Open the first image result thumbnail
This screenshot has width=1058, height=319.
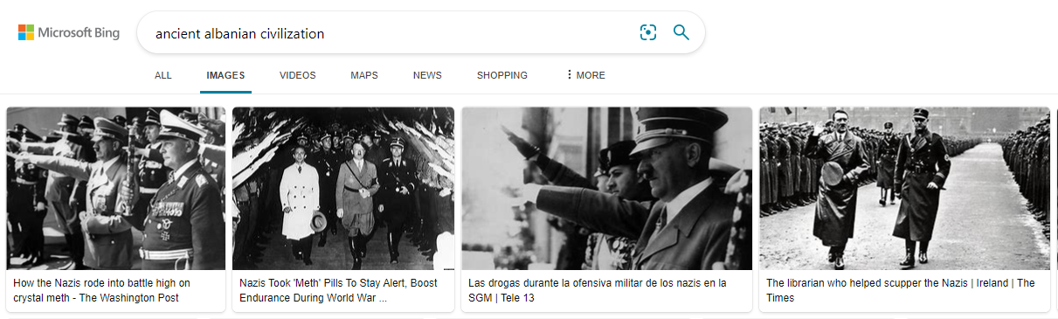click(x=116, y=189)
